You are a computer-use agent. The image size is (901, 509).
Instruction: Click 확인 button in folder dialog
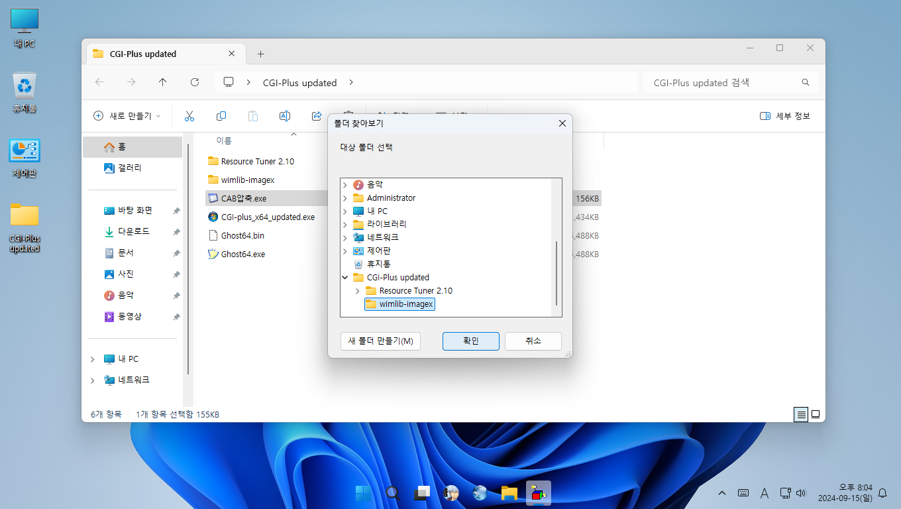click(470, 341)
